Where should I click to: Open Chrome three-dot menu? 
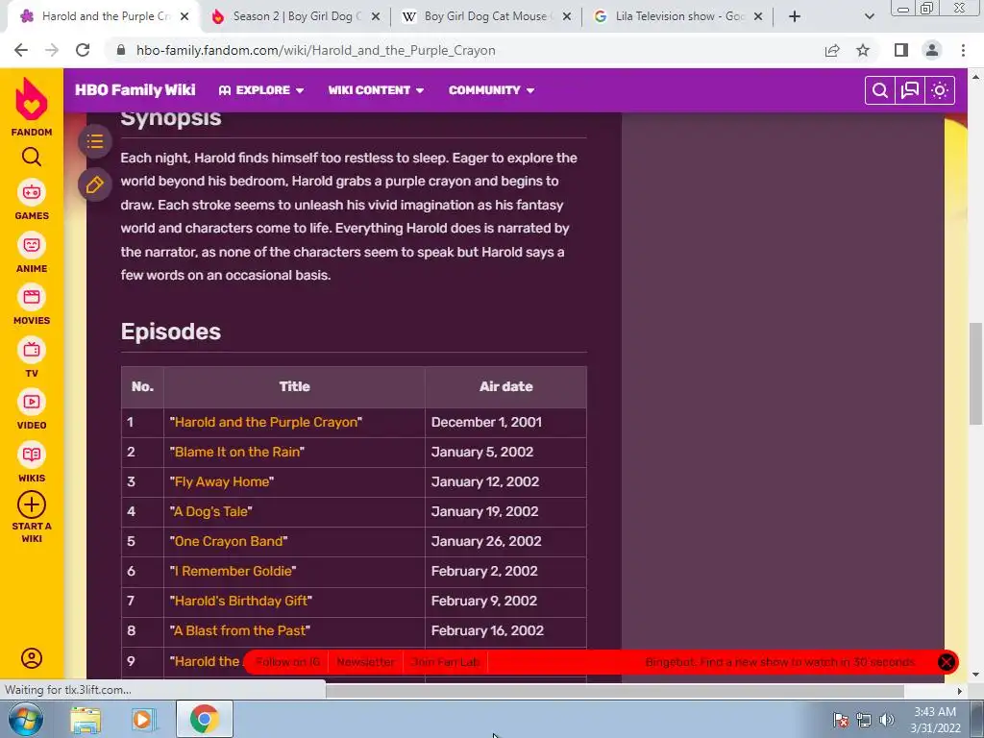coord(963,50)
